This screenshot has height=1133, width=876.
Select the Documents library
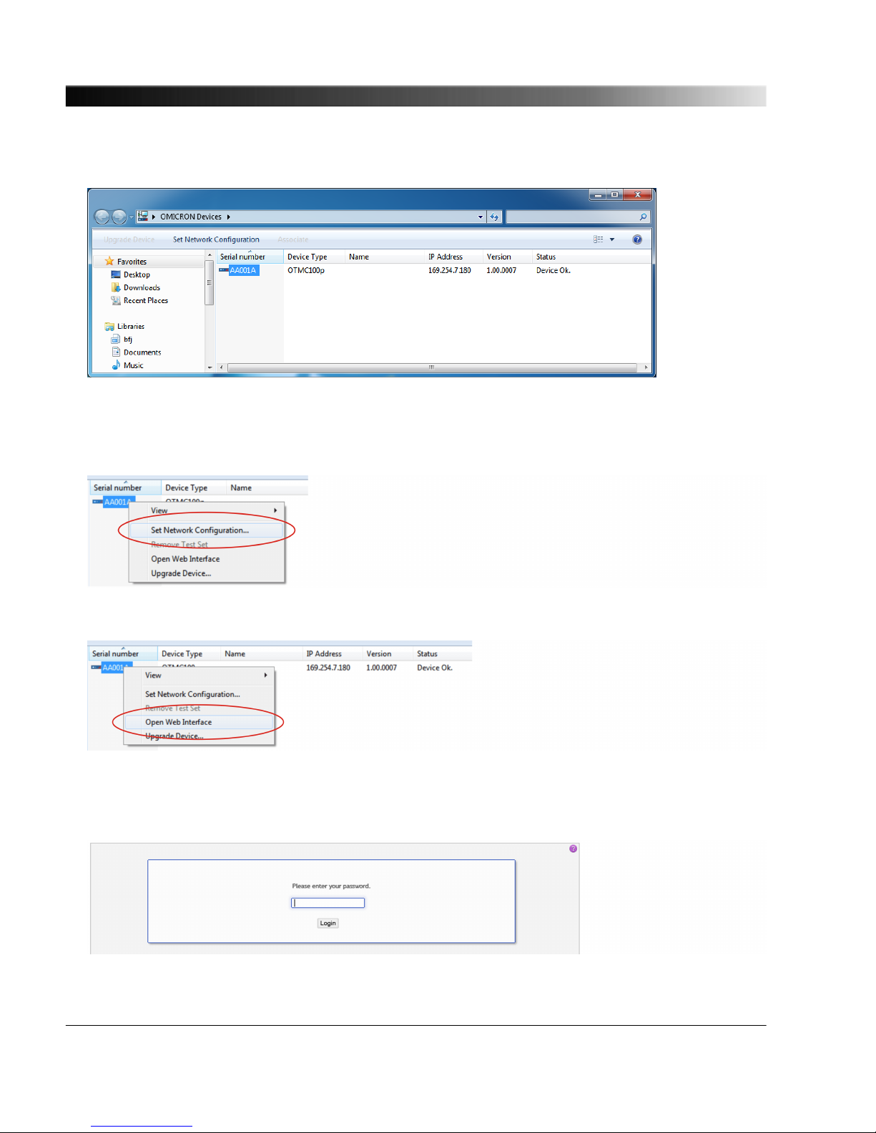point(142,352)
